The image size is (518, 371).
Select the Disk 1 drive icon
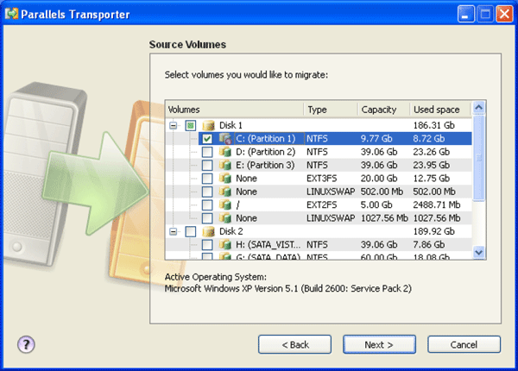point(208,126)
